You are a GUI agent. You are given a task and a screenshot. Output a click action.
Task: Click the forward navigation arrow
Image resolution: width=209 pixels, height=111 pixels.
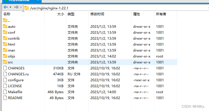click(x=16, y=7)
